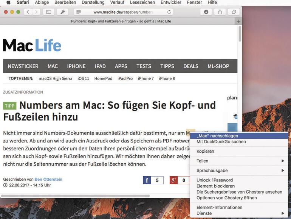Click the article headline Numbers am Mac
Viewport: 291px width, 219px height.
click(110, 111)
